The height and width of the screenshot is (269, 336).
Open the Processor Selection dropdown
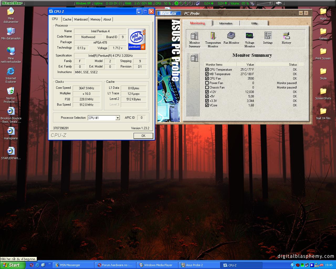(x=118, y=118)
